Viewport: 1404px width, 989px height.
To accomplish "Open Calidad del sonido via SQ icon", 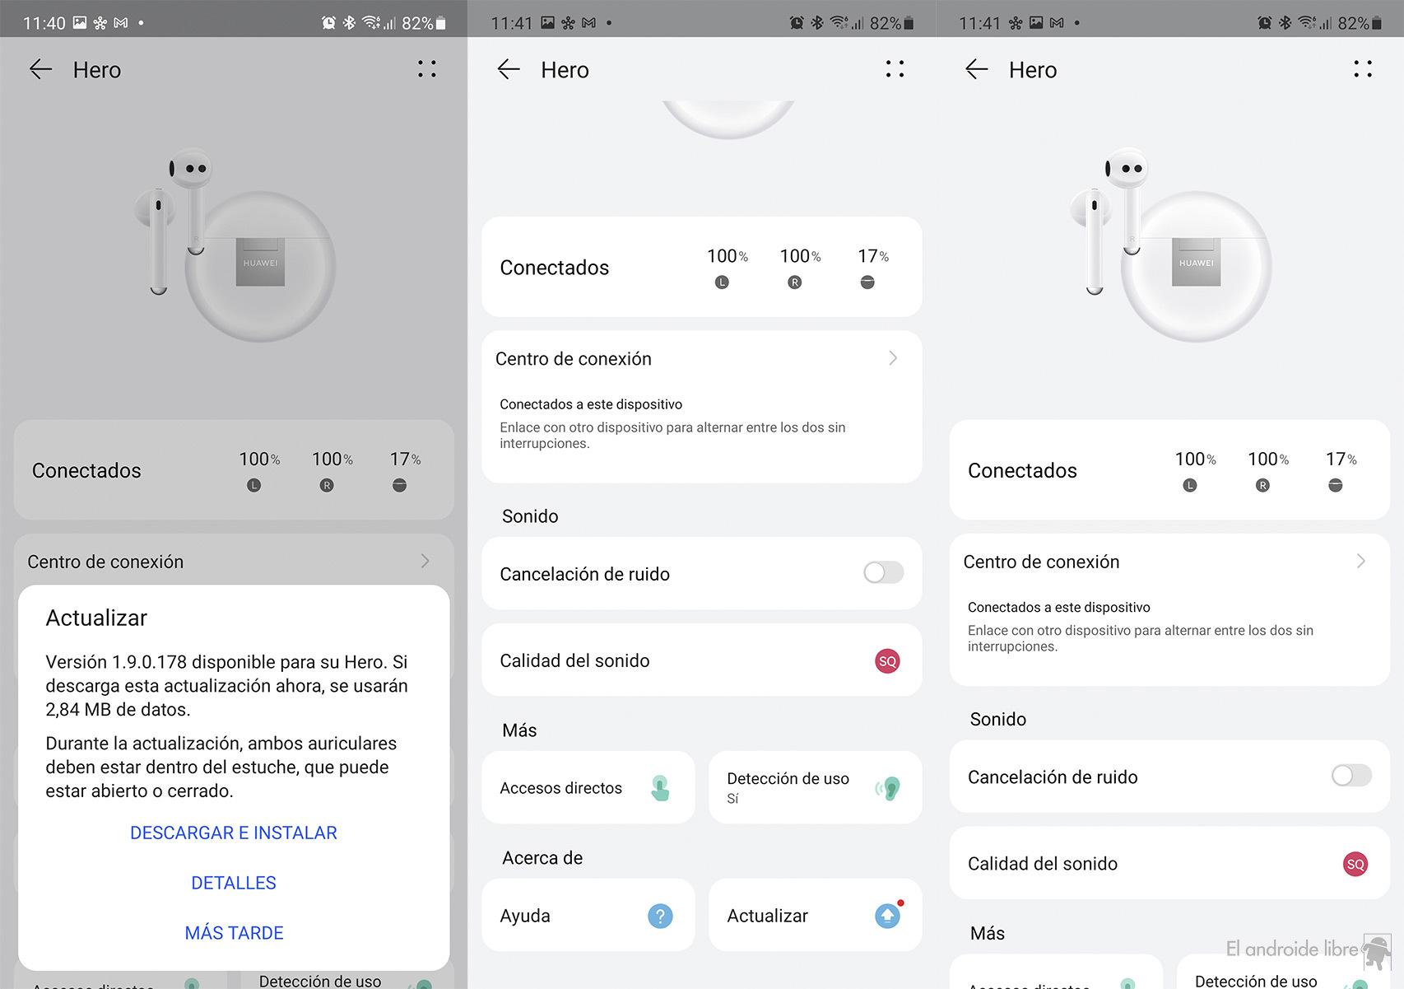I will tap(886, 660).
